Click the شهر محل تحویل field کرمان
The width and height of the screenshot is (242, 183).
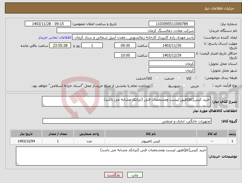pos(172,70)
